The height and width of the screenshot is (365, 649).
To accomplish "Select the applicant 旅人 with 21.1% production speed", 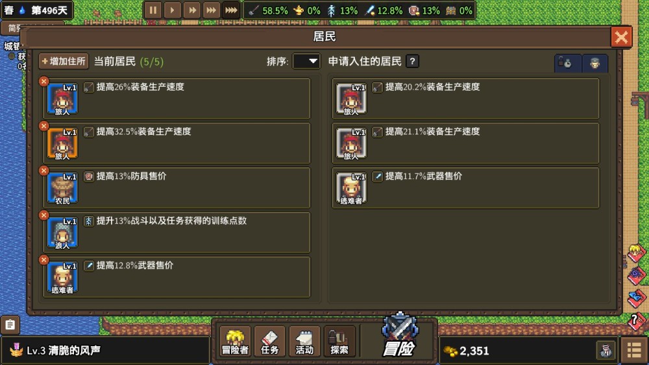I will pos(465,143).
